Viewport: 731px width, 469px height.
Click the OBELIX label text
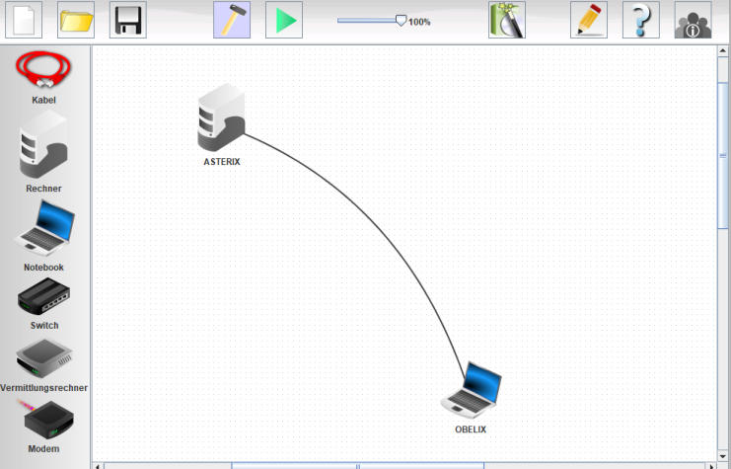[x=471, y=430]
